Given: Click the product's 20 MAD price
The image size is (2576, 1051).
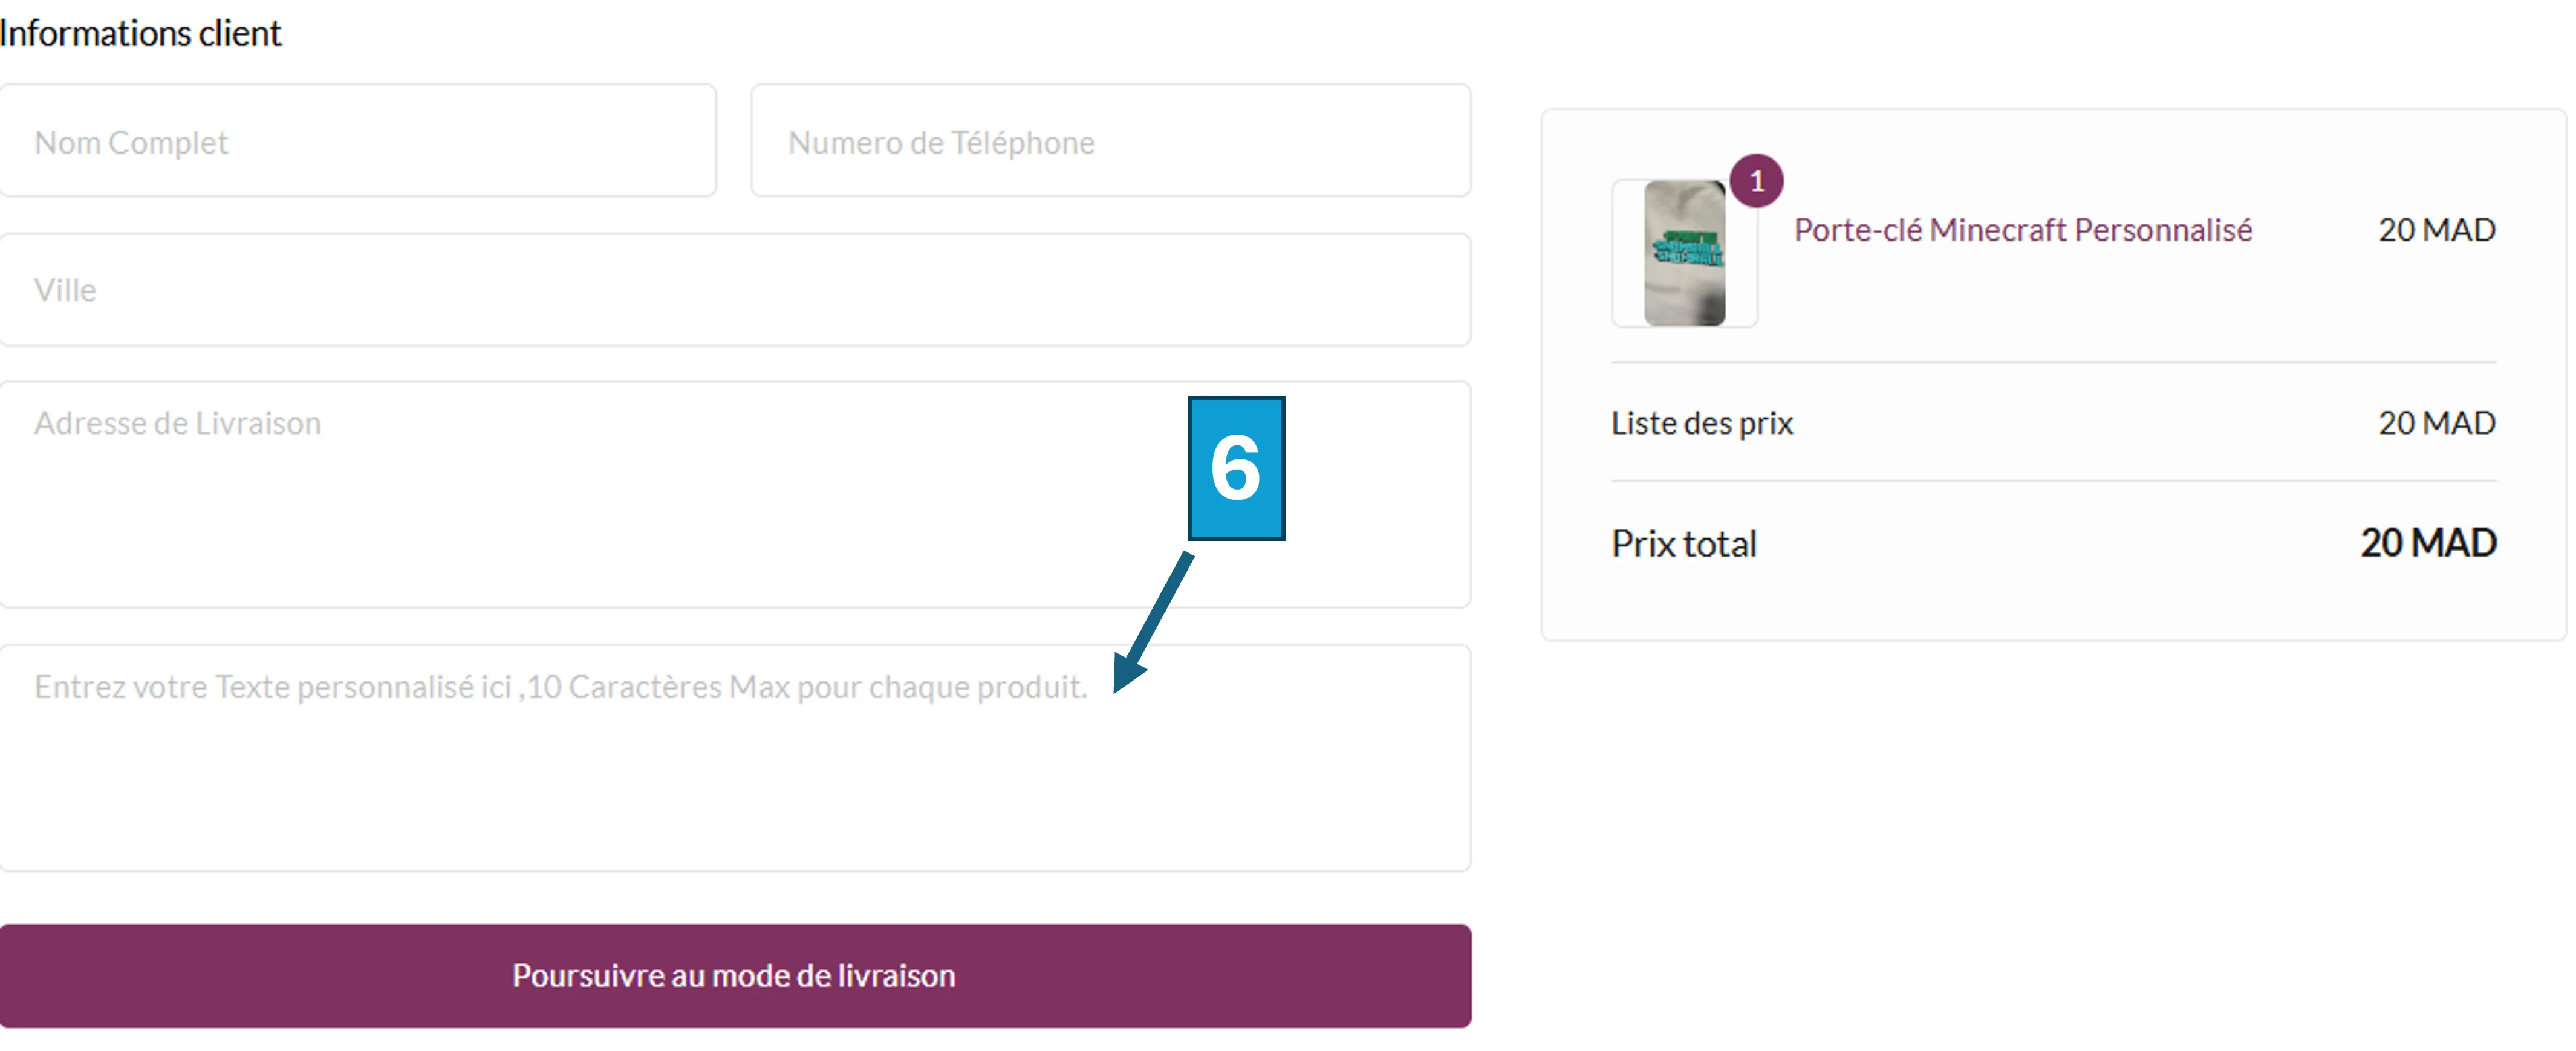Looking at the screenshot, I should tap(2436, 230).
